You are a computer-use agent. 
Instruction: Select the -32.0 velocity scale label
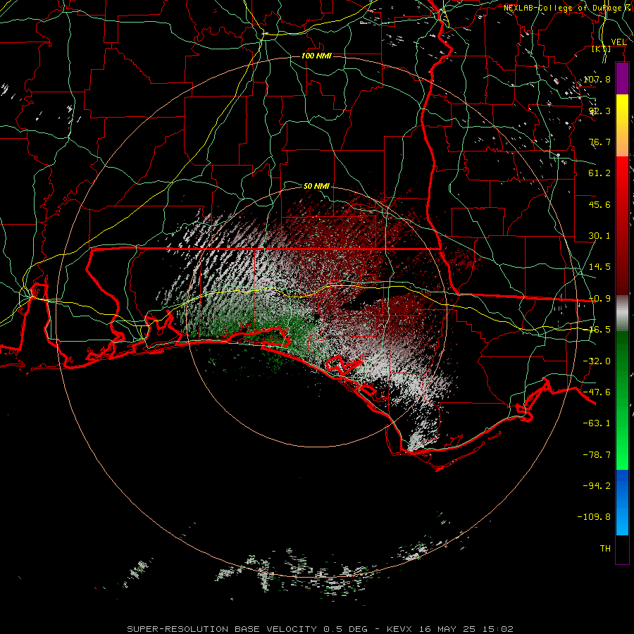[597, 361]
